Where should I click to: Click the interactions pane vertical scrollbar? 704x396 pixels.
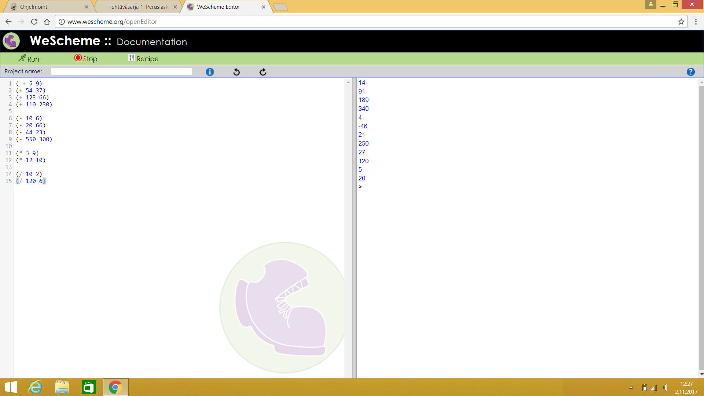701,227
